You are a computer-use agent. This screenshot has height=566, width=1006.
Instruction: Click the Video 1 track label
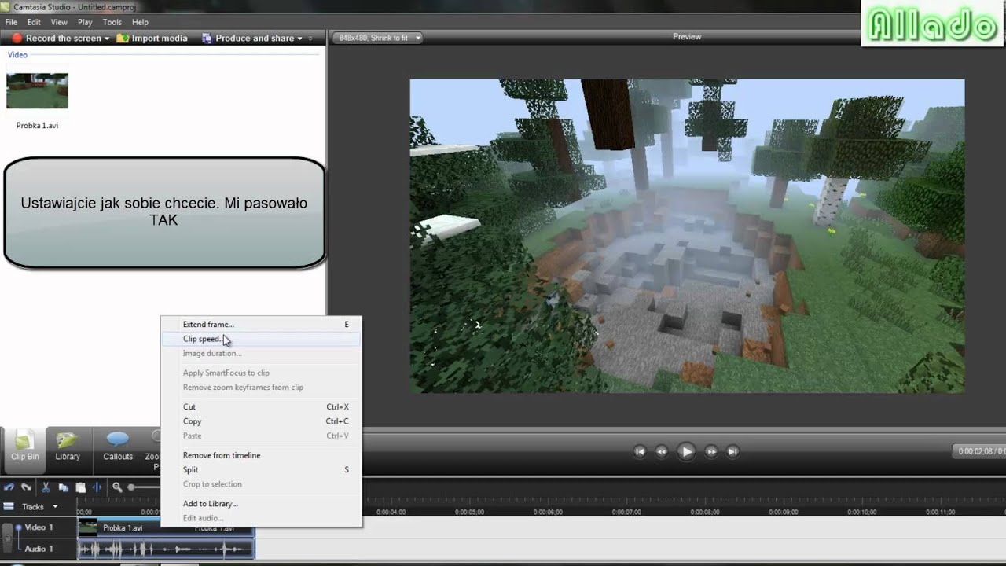click(39, 527)
